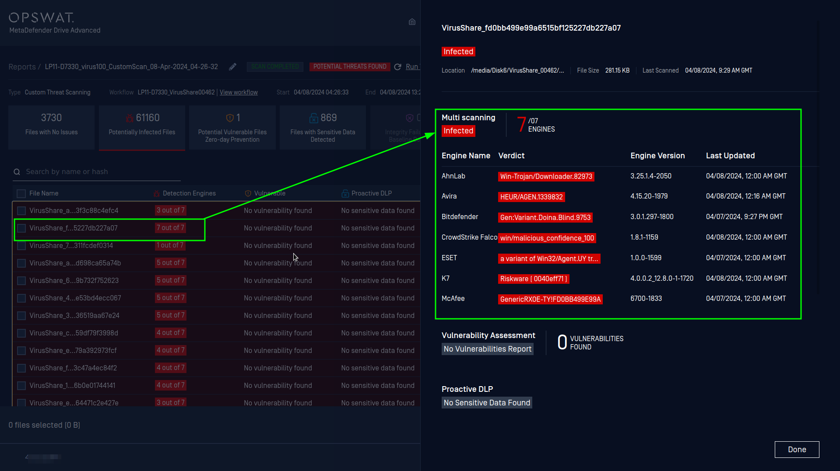Click the Engine Version column header

pos(657,156)
